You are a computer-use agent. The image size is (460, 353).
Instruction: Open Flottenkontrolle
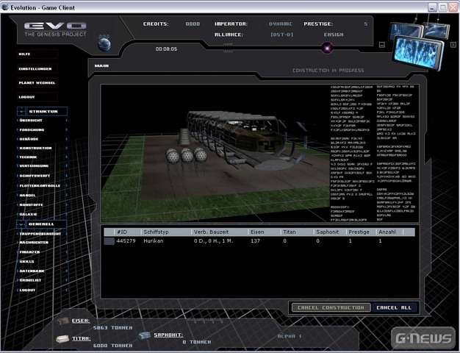[x=40, y=185]
